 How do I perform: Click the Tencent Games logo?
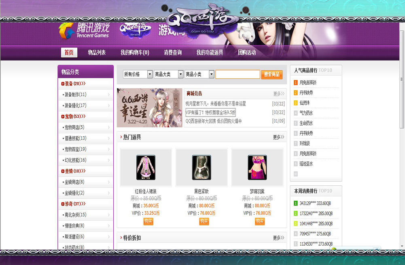point(84,31)
